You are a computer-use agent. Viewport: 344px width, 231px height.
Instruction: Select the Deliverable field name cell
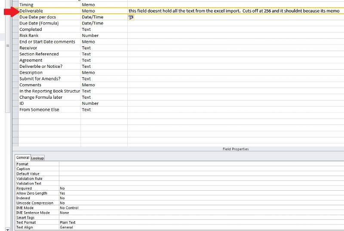click(x=49, y=11)
